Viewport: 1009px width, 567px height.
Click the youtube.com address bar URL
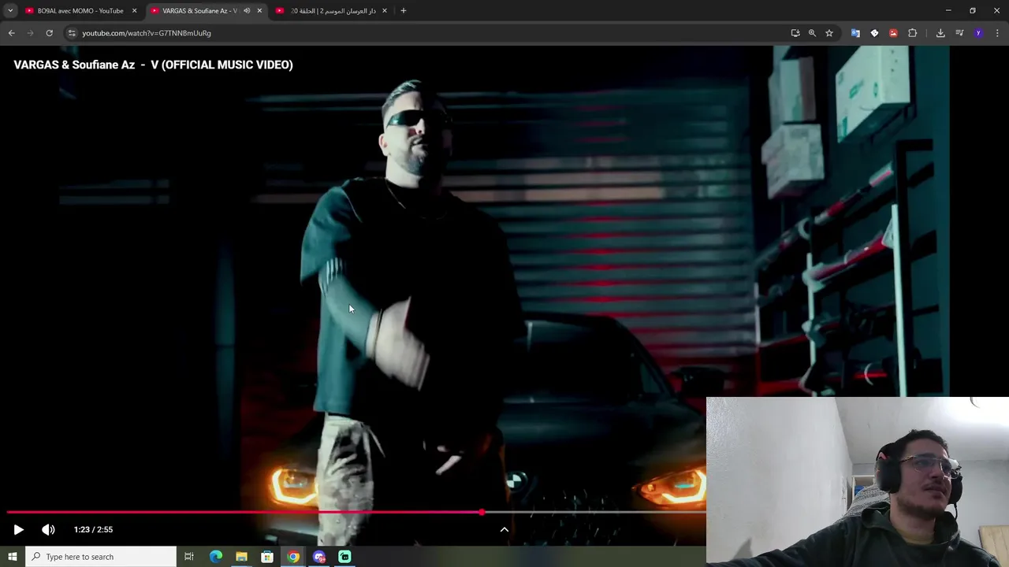tap(147, 33)
